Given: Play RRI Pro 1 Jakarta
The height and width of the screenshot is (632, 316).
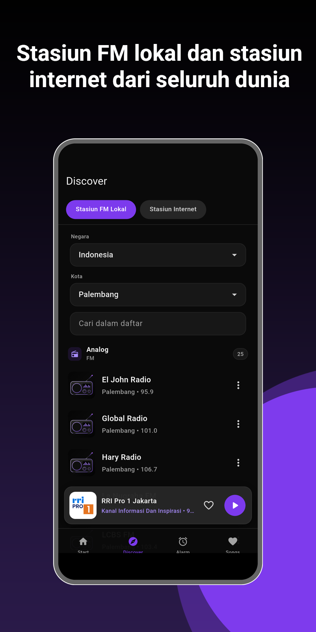Looking at the screenshot, I should [235, 505].
